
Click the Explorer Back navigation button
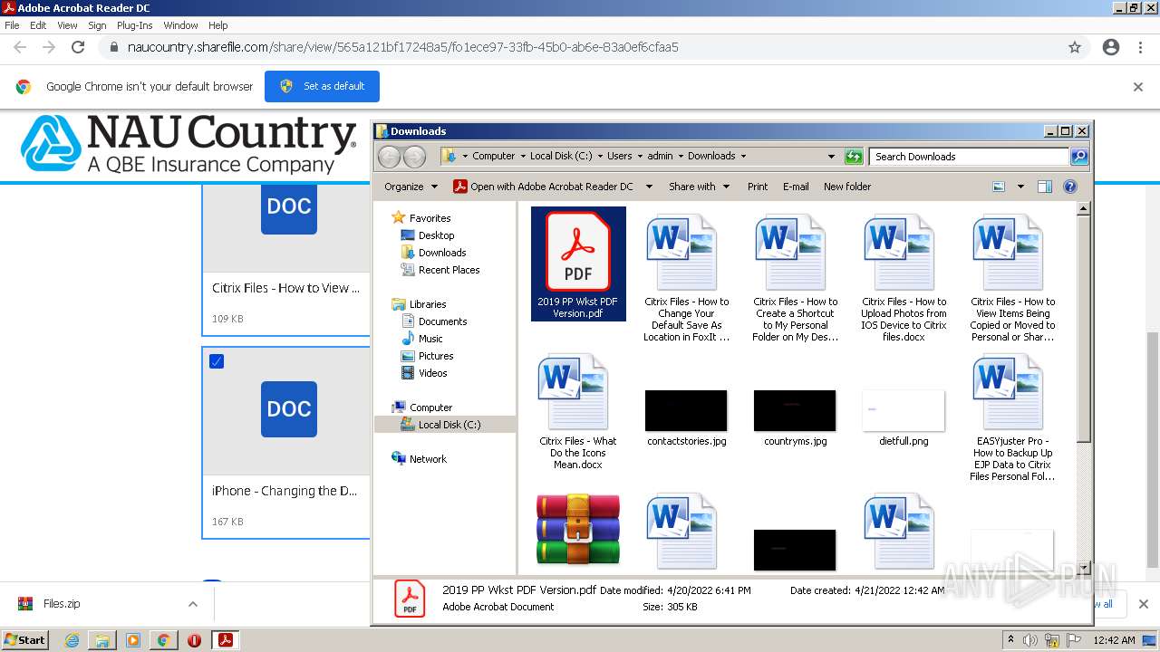[389, 157]
